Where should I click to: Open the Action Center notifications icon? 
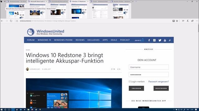196,110
